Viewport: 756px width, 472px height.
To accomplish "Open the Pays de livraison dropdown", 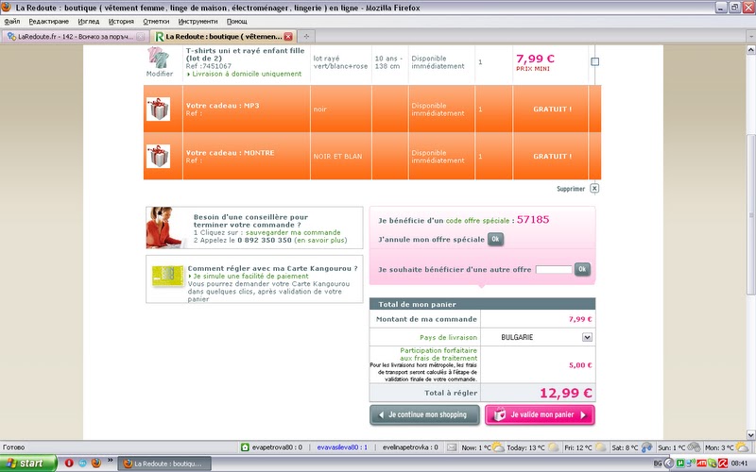I will click(586, 337).
